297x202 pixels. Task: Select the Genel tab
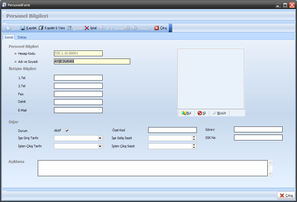click(x=9, y=37)
